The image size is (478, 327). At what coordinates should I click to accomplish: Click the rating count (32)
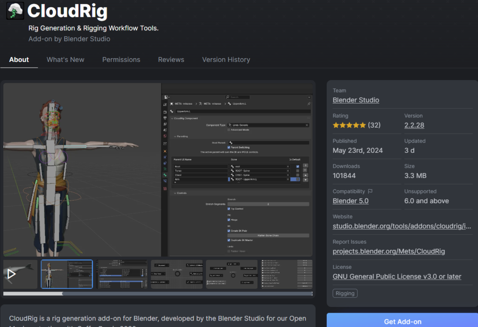tap(374, 125)
